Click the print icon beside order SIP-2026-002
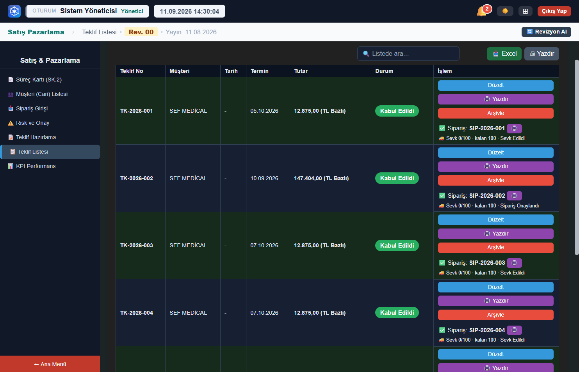 (515, 196)
